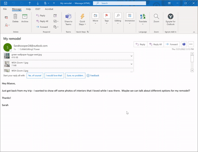The height and width of the screenshot is (152, 198).
Task: Expand options for WSH-Zoom-1.jpg attachment
Action: click(131, 64)
